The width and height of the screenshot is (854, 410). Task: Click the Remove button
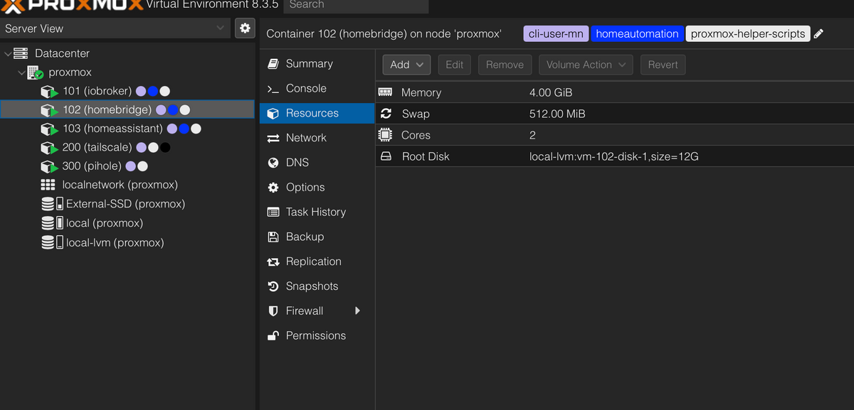[505, 65]
